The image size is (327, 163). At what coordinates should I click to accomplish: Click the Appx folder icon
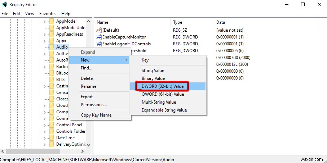(52, 41)
